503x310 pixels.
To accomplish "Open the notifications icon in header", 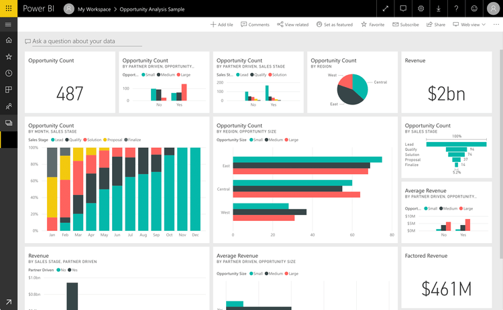I will (403, 9).
